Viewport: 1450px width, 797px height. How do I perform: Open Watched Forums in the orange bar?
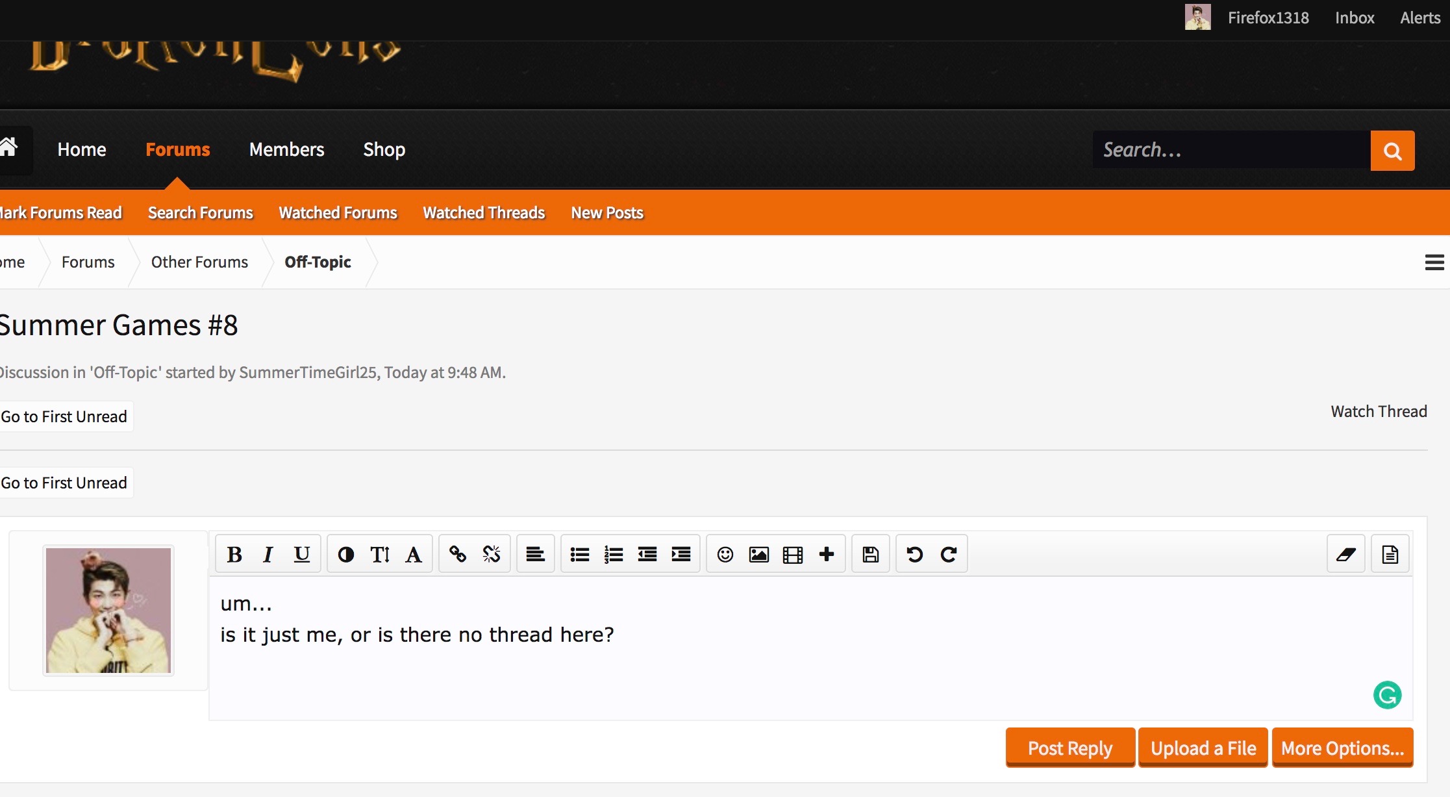pos(338,212)
